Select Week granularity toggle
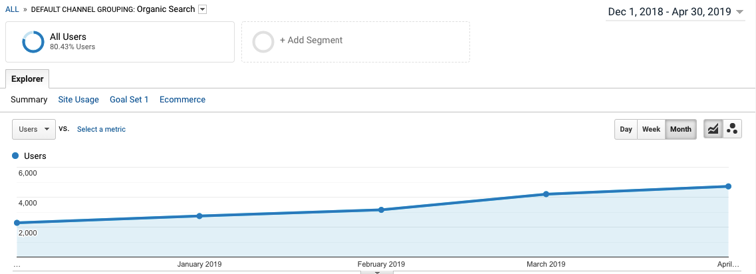This screenshot has width=756, height=274. point(651,129)
